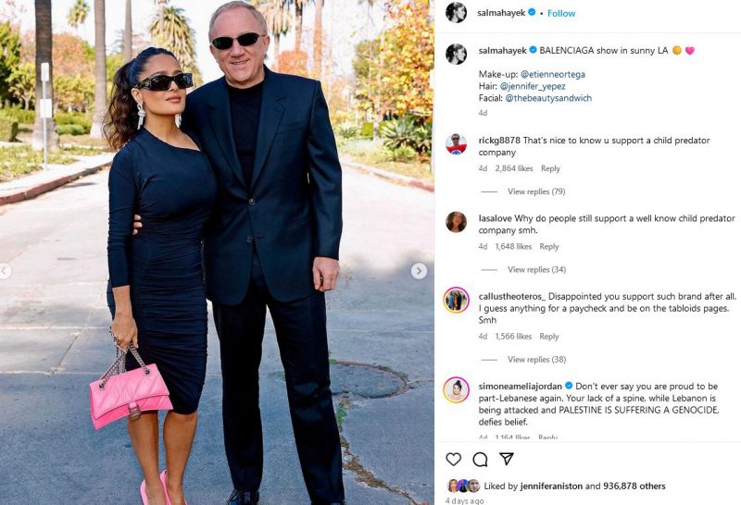The image size is (741, 505).
Task: Open jenniferaniston in liked-by line
Action: pyautogui.click(x=551, y=486)
